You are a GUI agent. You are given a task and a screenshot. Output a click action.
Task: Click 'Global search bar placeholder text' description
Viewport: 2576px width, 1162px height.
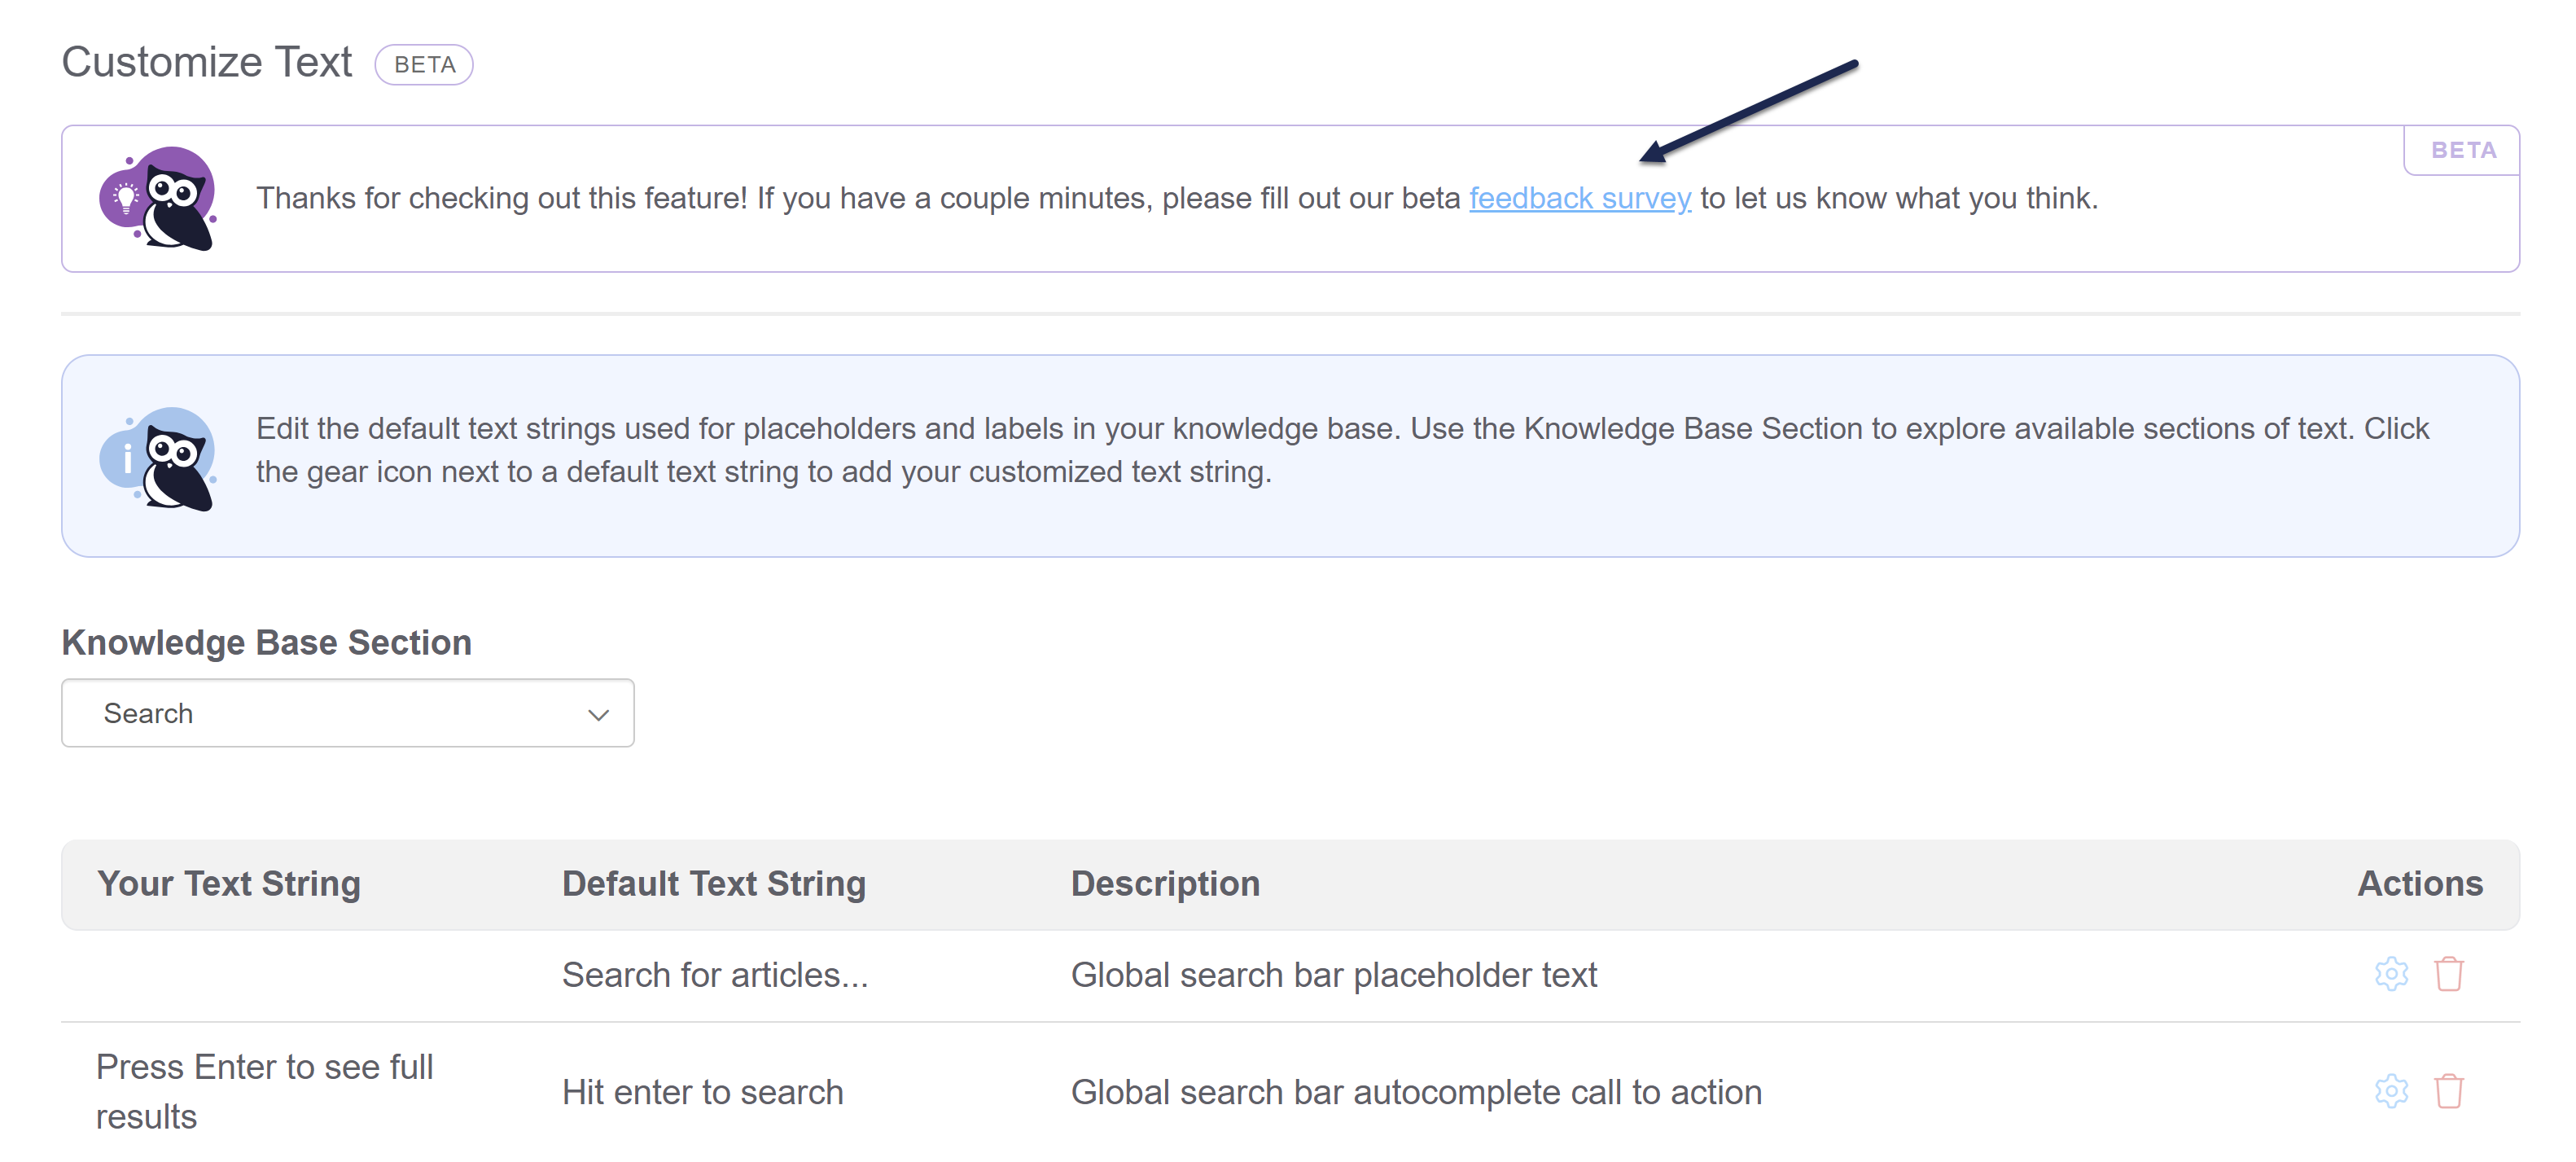point(1333,975)
